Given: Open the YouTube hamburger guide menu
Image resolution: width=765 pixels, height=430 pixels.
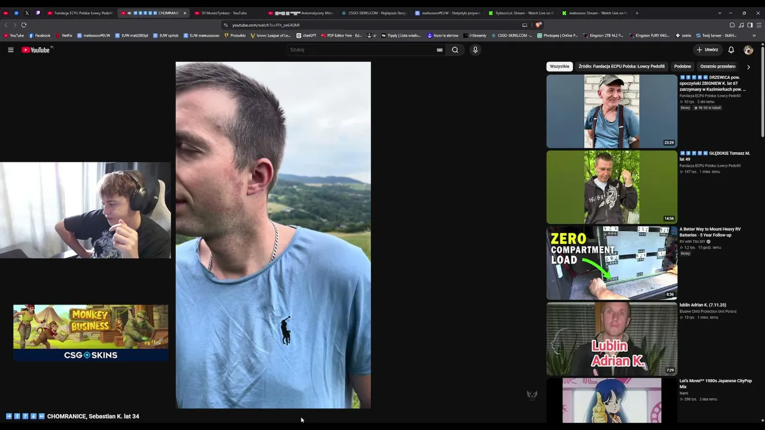Looking at the screenshot, I should click(x=11, y=50).
